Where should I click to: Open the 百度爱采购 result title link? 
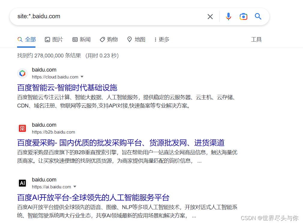(121, 143)
